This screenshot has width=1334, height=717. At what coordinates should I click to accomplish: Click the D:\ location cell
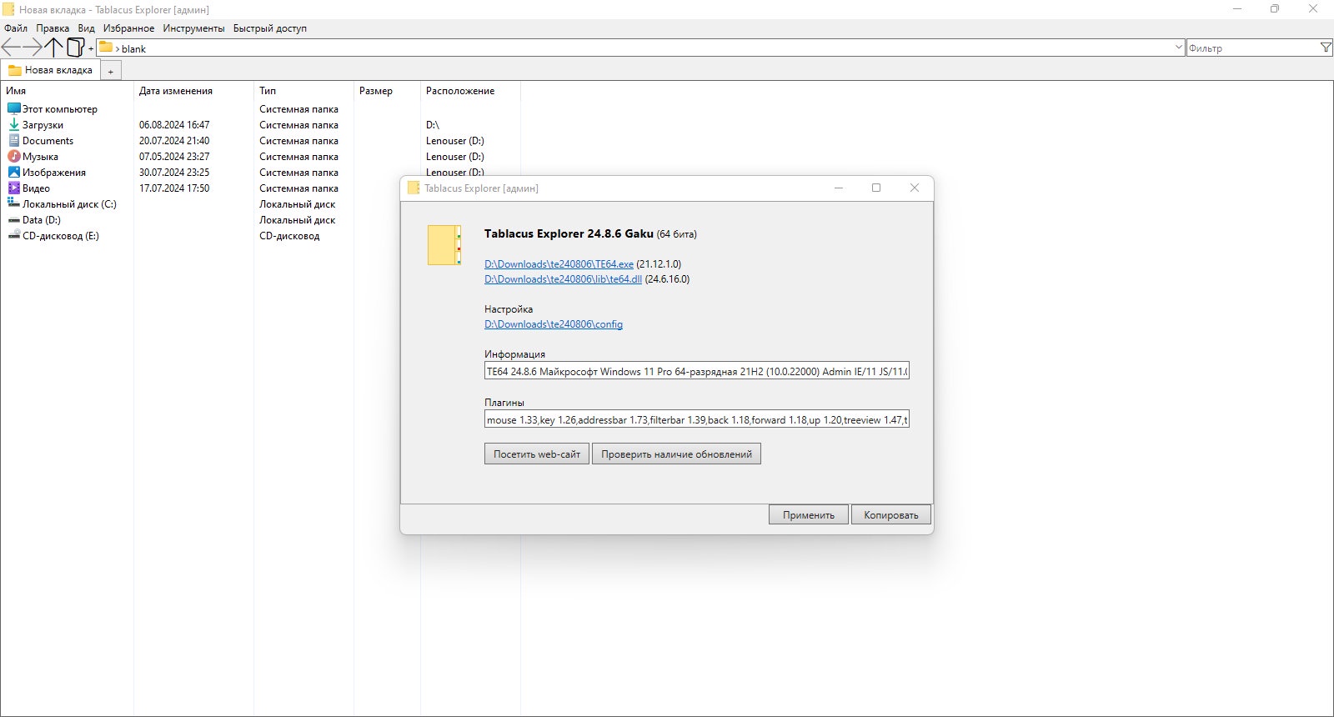[433, 125]
